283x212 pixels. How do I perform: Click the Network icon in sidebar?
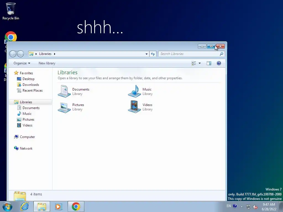(16, 148)
